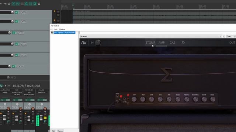Open FX on the topmost track
Screen dimensions: 236x132
pos(16,12)
